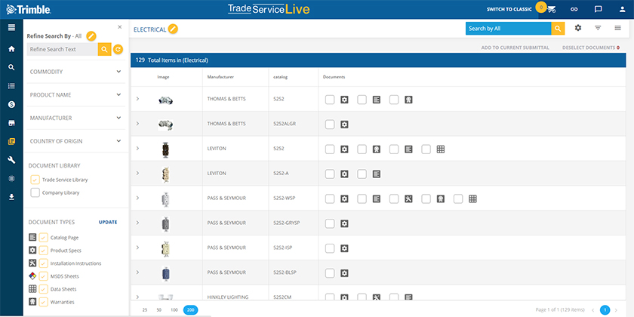The height and width of the screenshot is (317, 634).
Task: Open product thumbnail for 5252-ISP
Action: (x=165, y=248)
